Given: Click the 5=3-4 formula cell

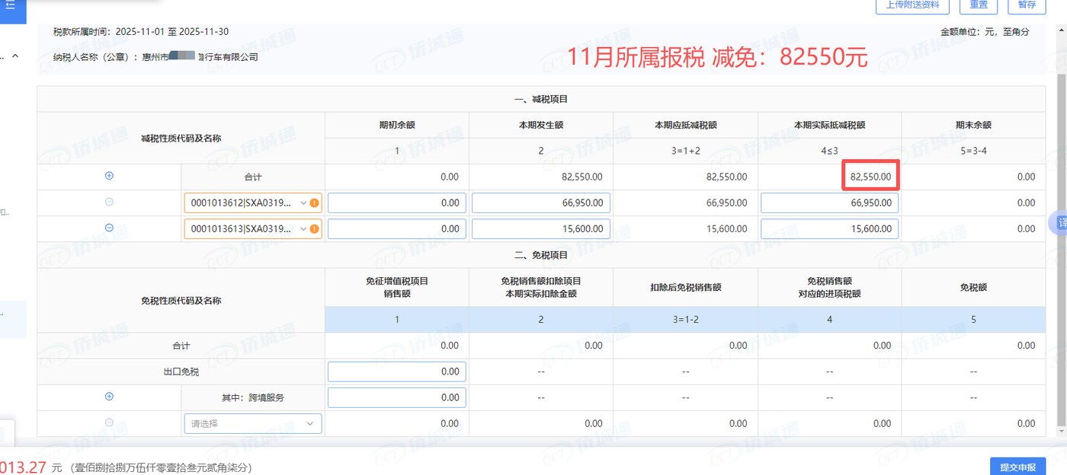Looking at the screenshot, I should pyautogui.click(x=973, y=151).
